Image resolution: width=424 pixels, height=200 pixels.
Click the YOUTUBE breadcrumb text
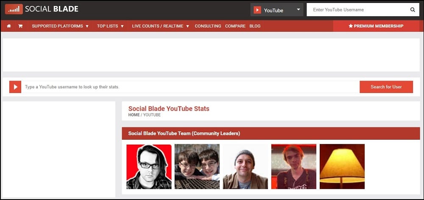(152, 115)
